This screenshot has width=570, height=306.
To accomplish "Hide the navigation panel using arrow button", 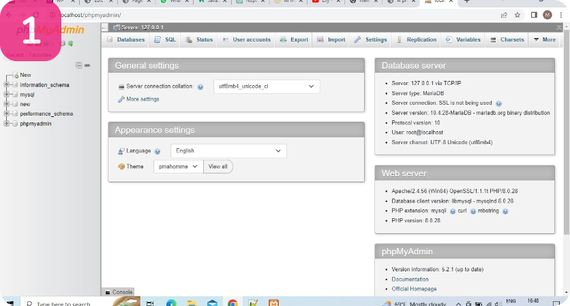I will (x=105, y=28).
